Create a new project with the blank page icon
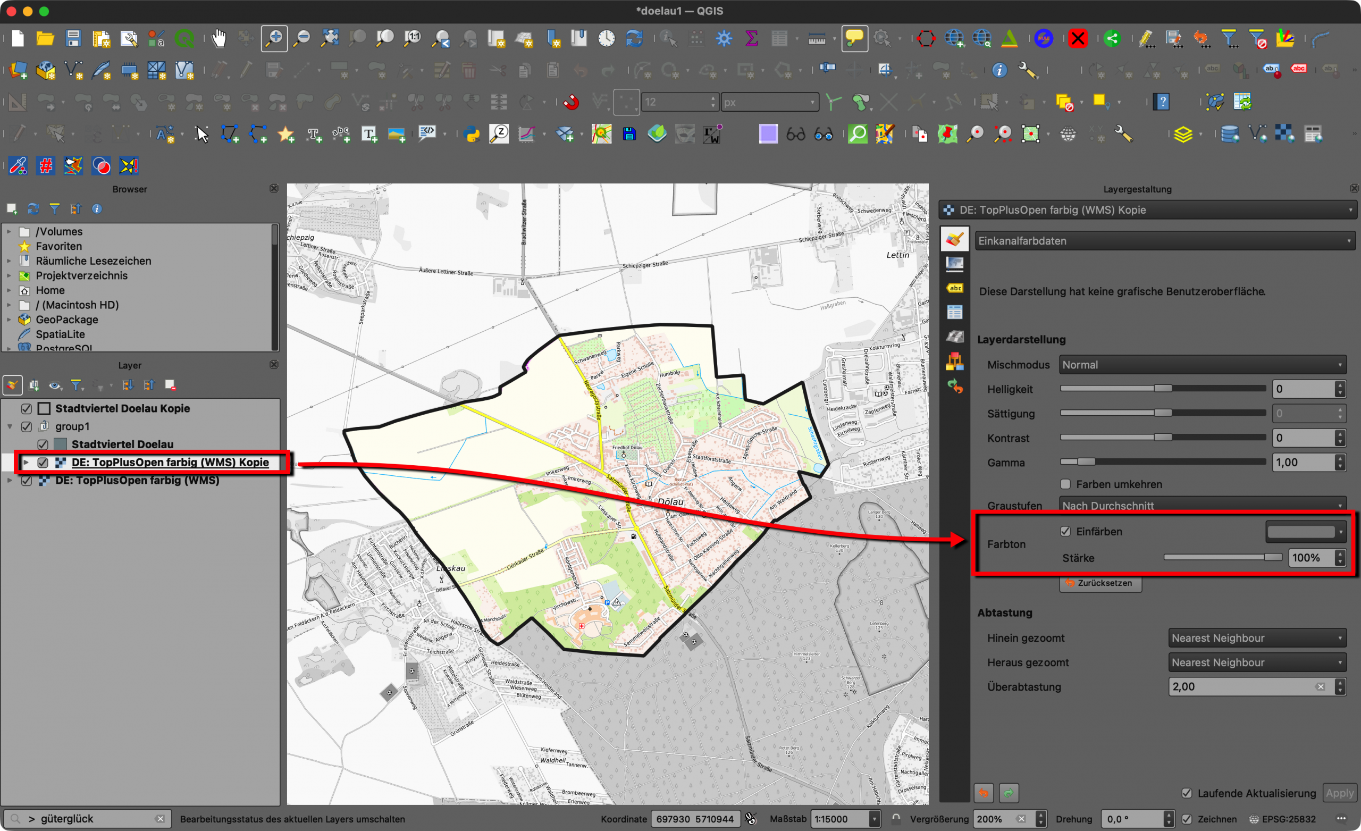 [18, 39]
